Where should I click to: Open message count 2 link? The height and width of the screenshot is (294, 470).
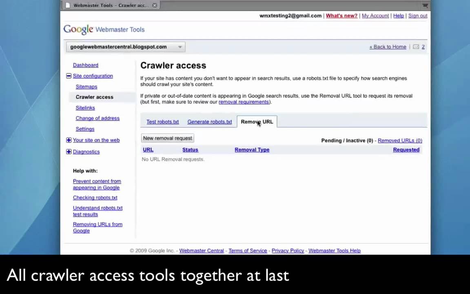423,47
